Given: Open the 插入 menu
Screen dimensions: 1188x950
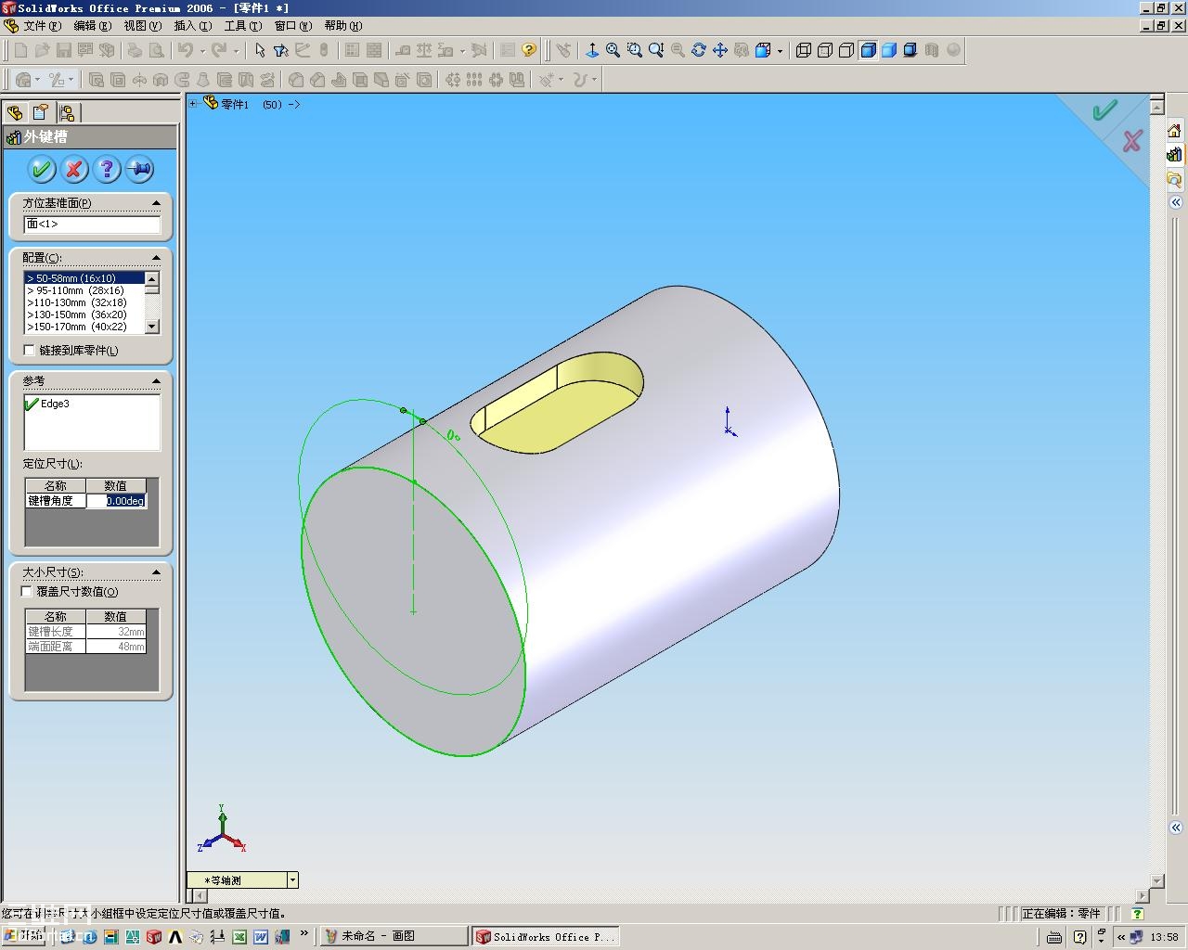Looking at the screenshot, I should coord(192,26).
